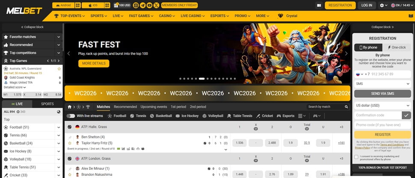Click the Promo code input field
The image size is (415, 178).
382,125
